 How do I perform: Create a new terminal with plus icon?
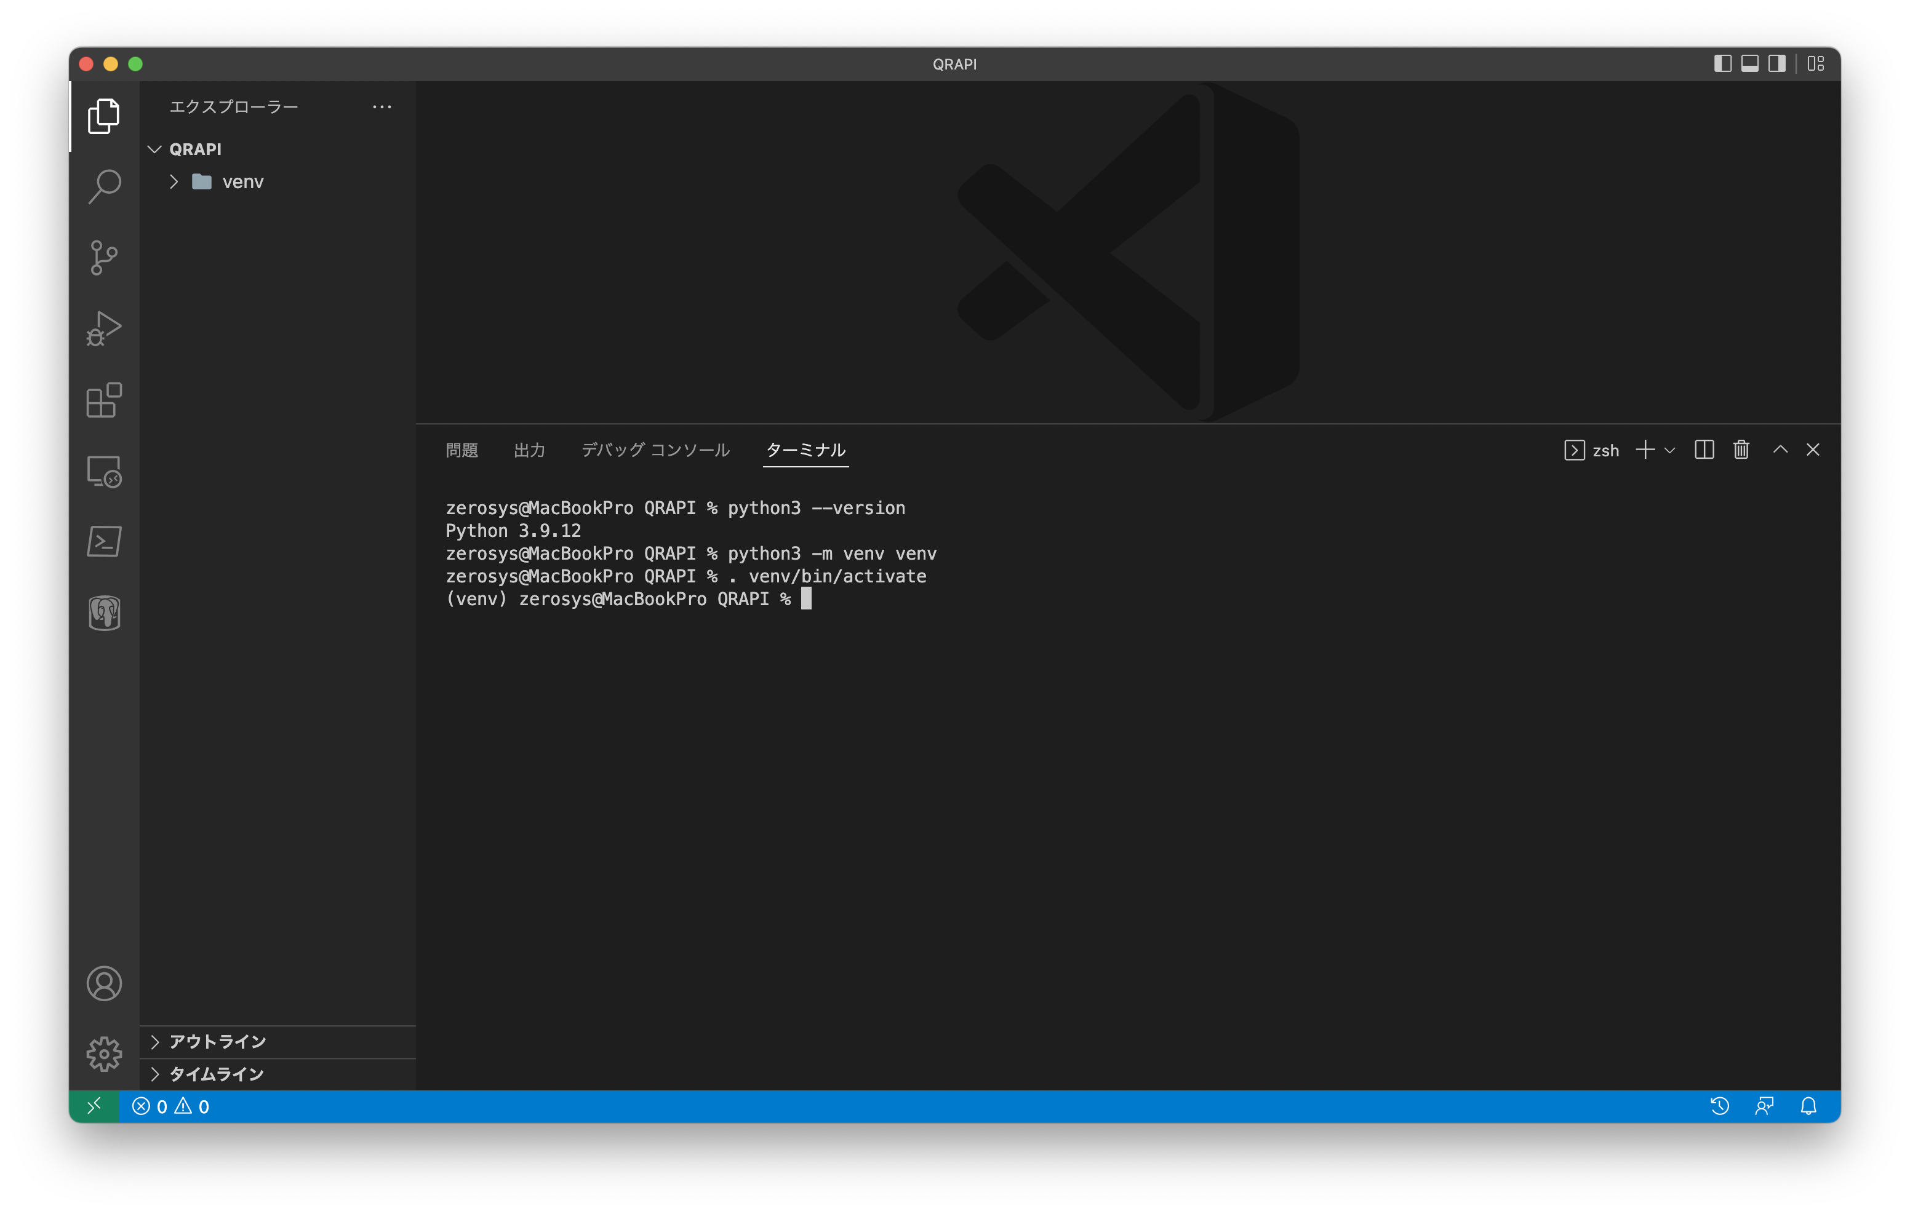click(1644, 450)
